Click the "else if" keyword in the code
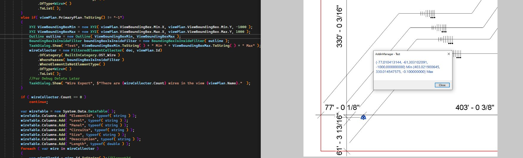The height and width of the screenshot is (158, 523). coord(29,17)
